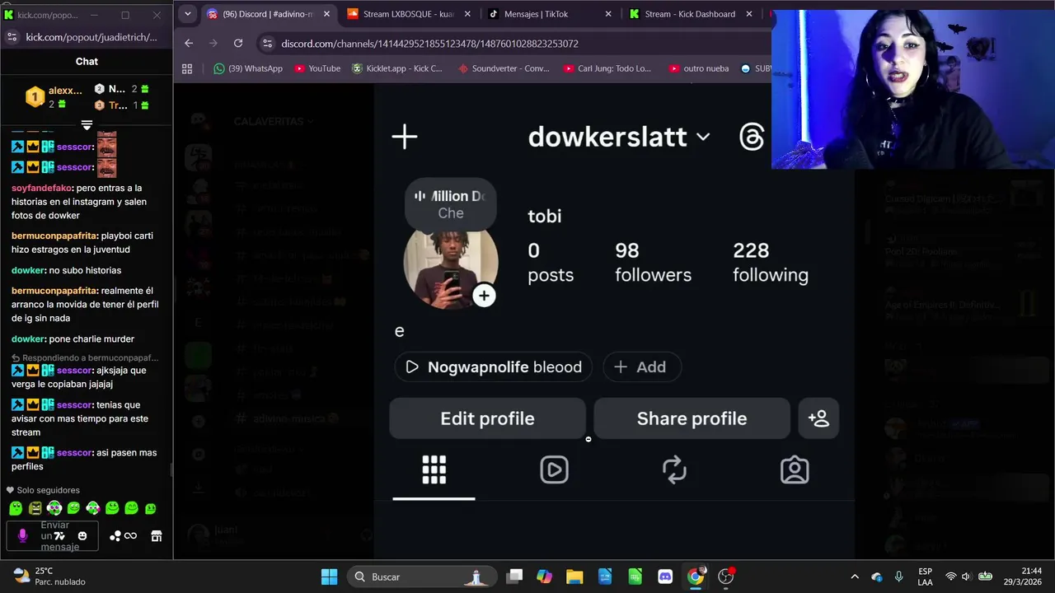Tap the plus create icon beside dowkerslatt

tap(405, 137)
